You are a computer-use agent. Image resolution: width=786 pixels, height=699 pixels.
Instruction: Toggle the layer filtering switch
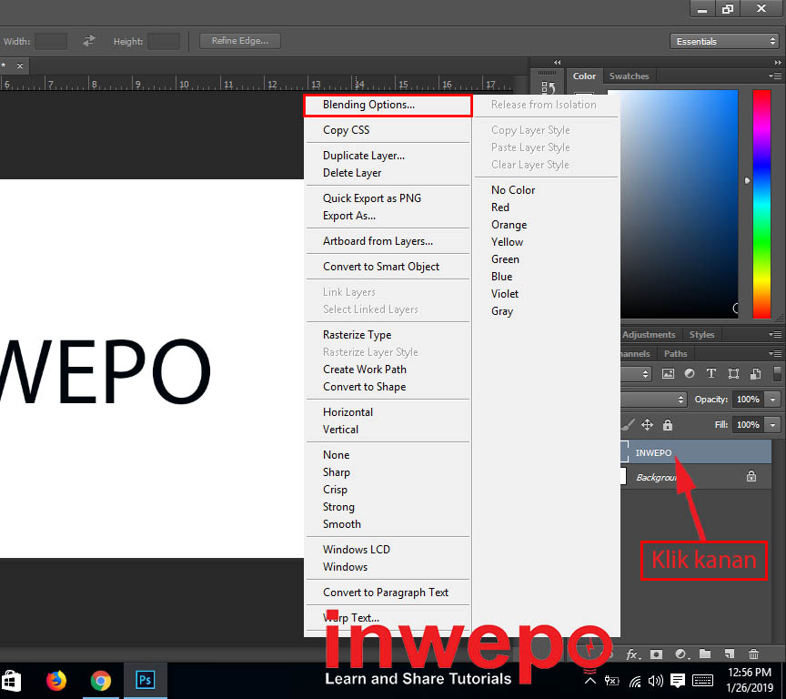coord(778,374)
